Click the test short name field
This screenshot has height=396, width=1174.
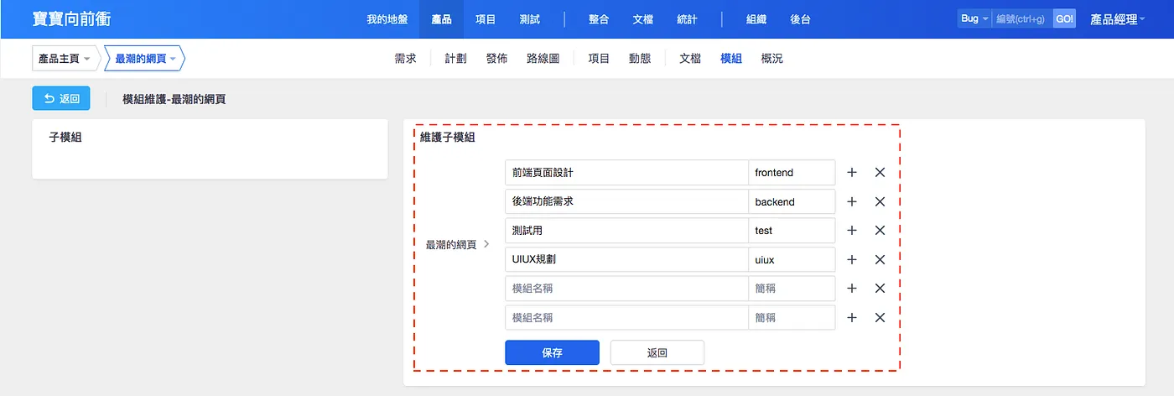(x=792, y=231)
